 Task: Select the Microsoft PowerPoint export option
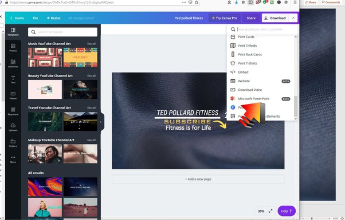[x=261, y=99]
